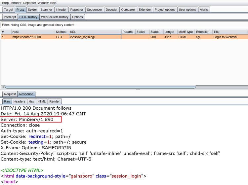Open the Help menu
This screenshot has height=185, width=248.
(x=53, y=3)
